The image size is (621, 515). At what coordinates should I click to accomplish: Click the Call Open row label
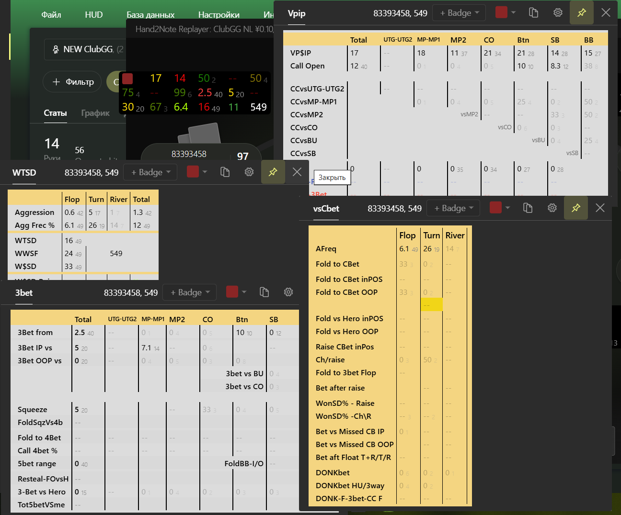point(307,66)
